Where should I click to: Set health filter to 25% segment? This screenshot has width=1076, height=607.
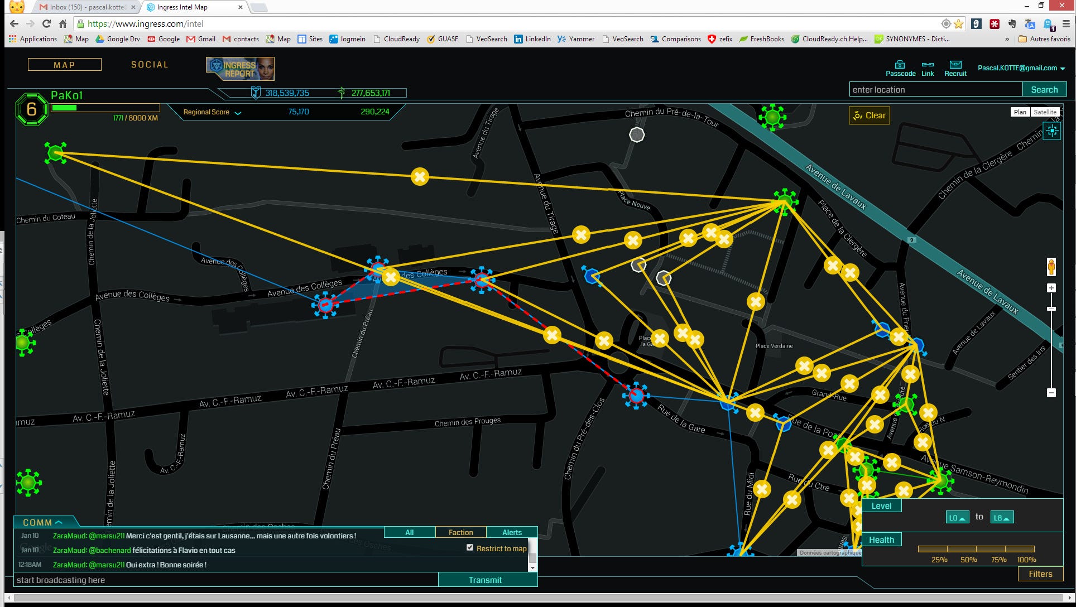click(933, 549)
